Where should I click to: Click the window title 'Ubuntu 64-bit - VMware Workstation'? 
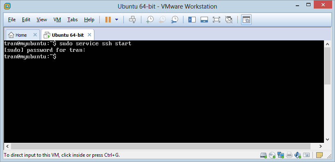coord(167,7)
